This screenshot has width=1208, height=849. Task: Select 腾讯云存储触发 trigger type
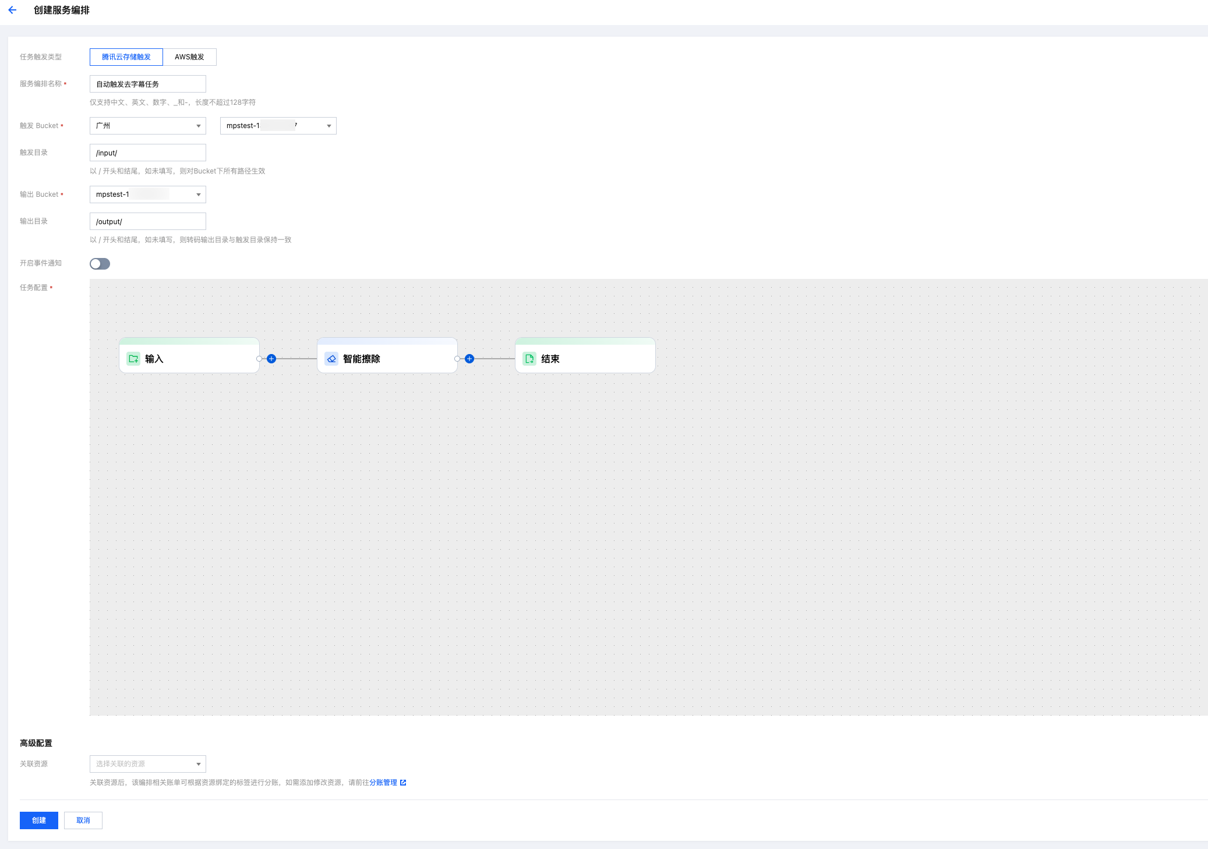pyautogui.click(x=126, y=57)
